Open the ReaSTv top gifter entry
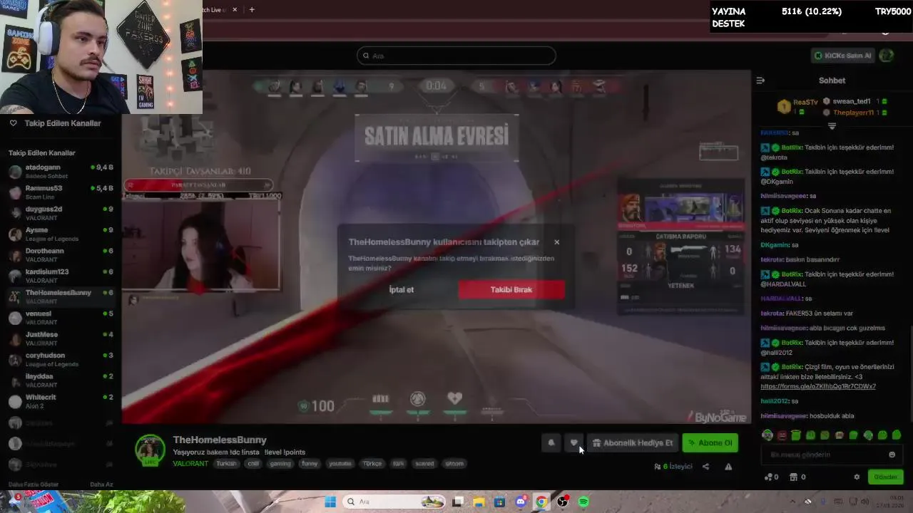The height and width of the screenshot is (513, 913). click(798, 106)
